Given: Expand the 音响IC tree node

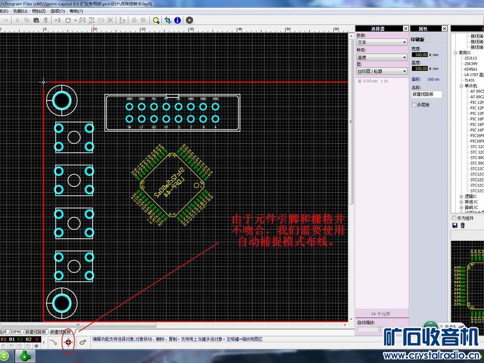Looking at the screenshot, I should tap(461, 208).
